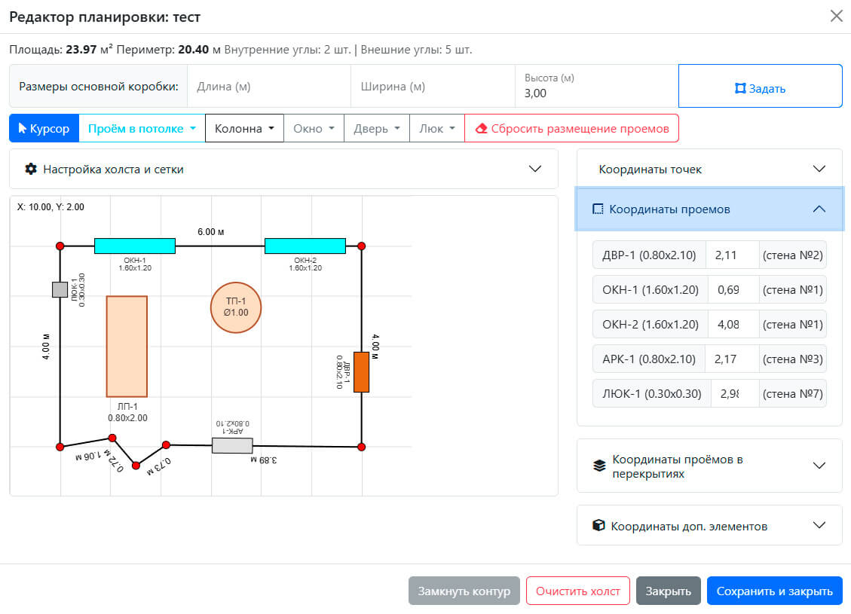Screen dimensions: 851x614
Task: Click the cube icon for additional elements coordinates
Action: point(598,526)
